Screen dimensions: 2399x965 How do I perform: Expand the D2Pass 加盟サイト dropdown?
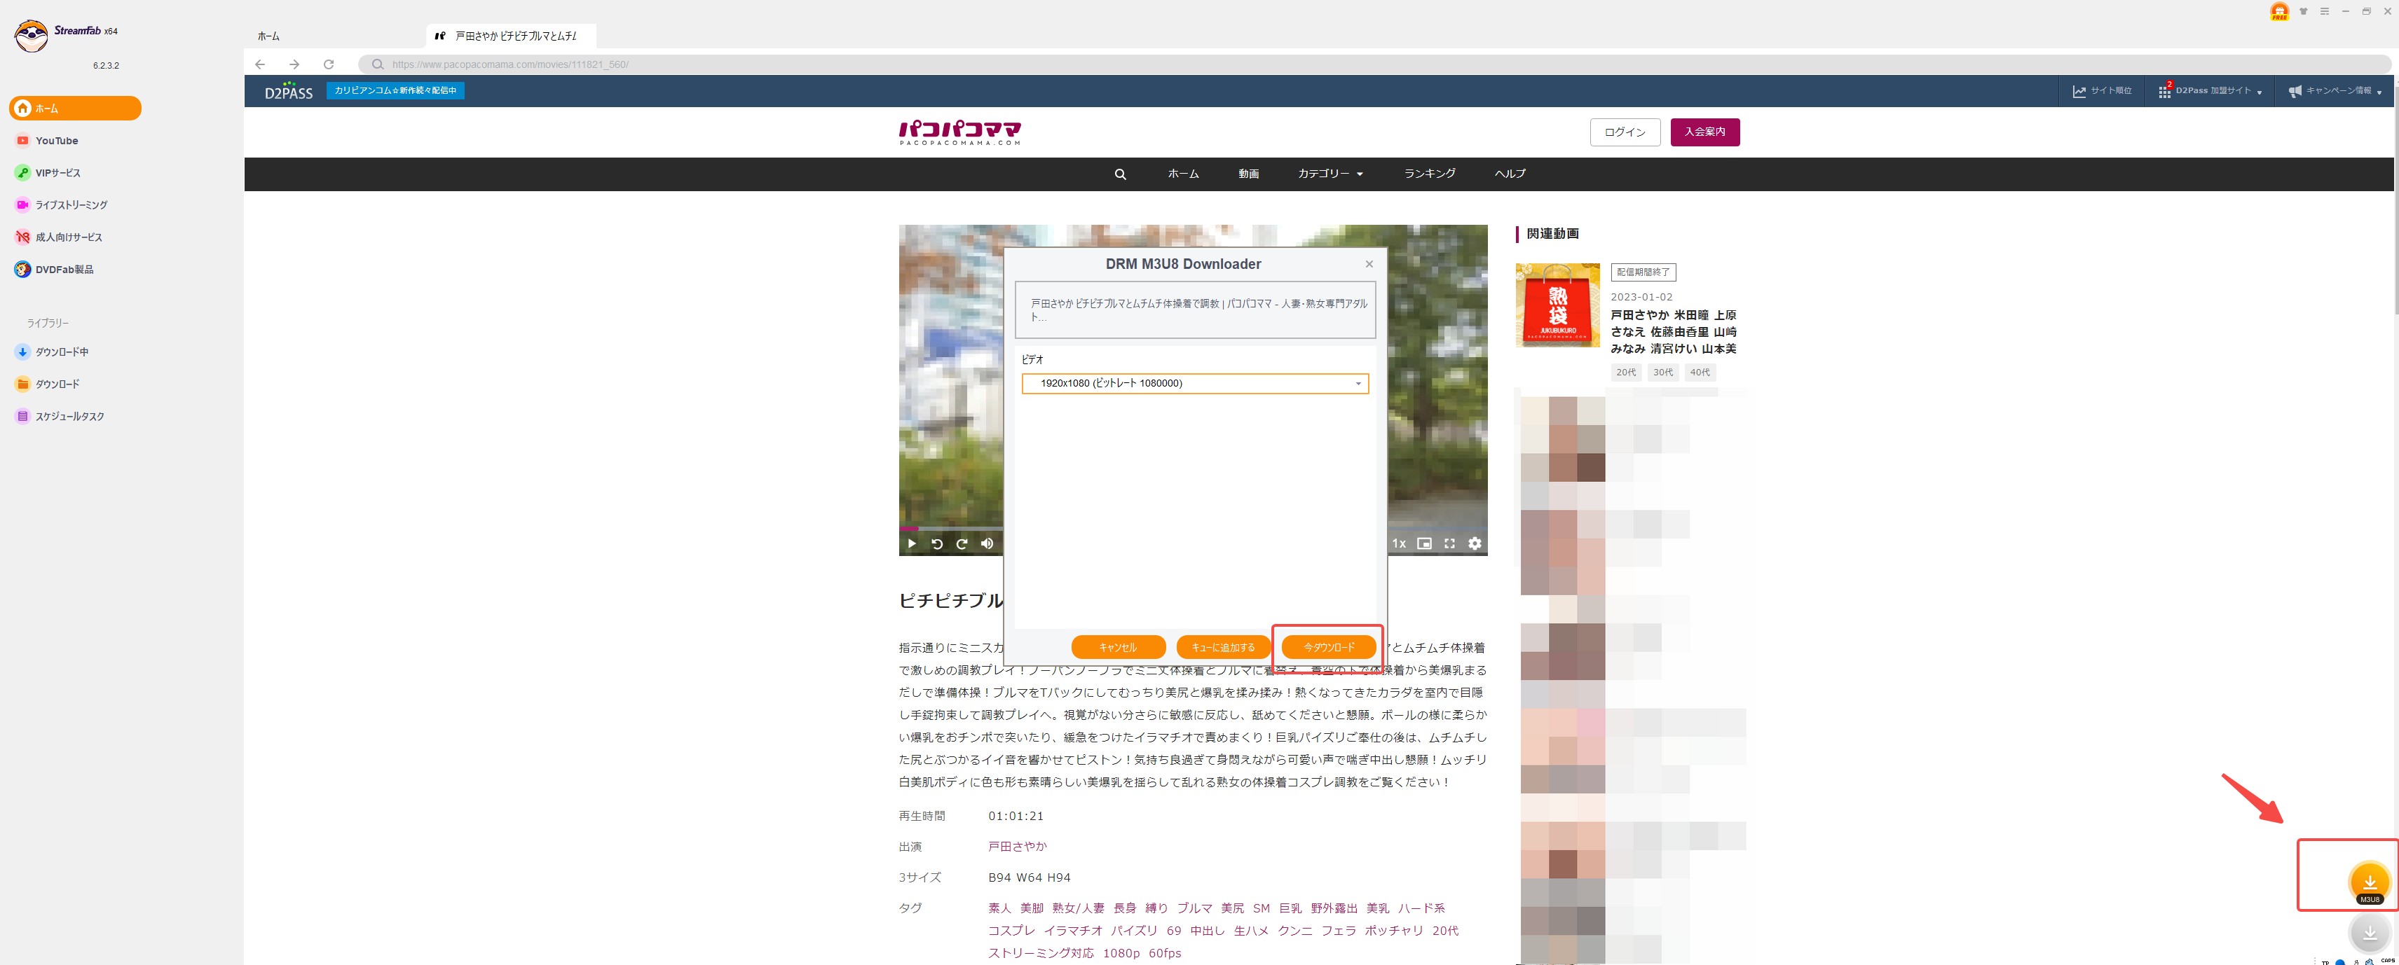coord(2210,91)
